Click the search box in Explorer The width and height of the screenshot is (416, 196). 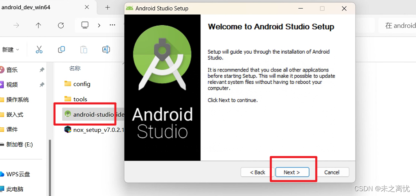pos(397,25)
